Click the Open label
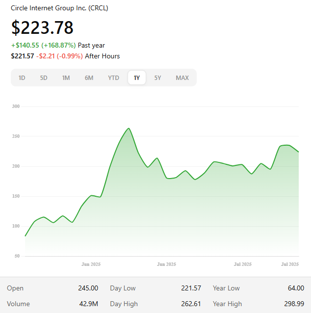311x313 pixels. coord(15,288)
